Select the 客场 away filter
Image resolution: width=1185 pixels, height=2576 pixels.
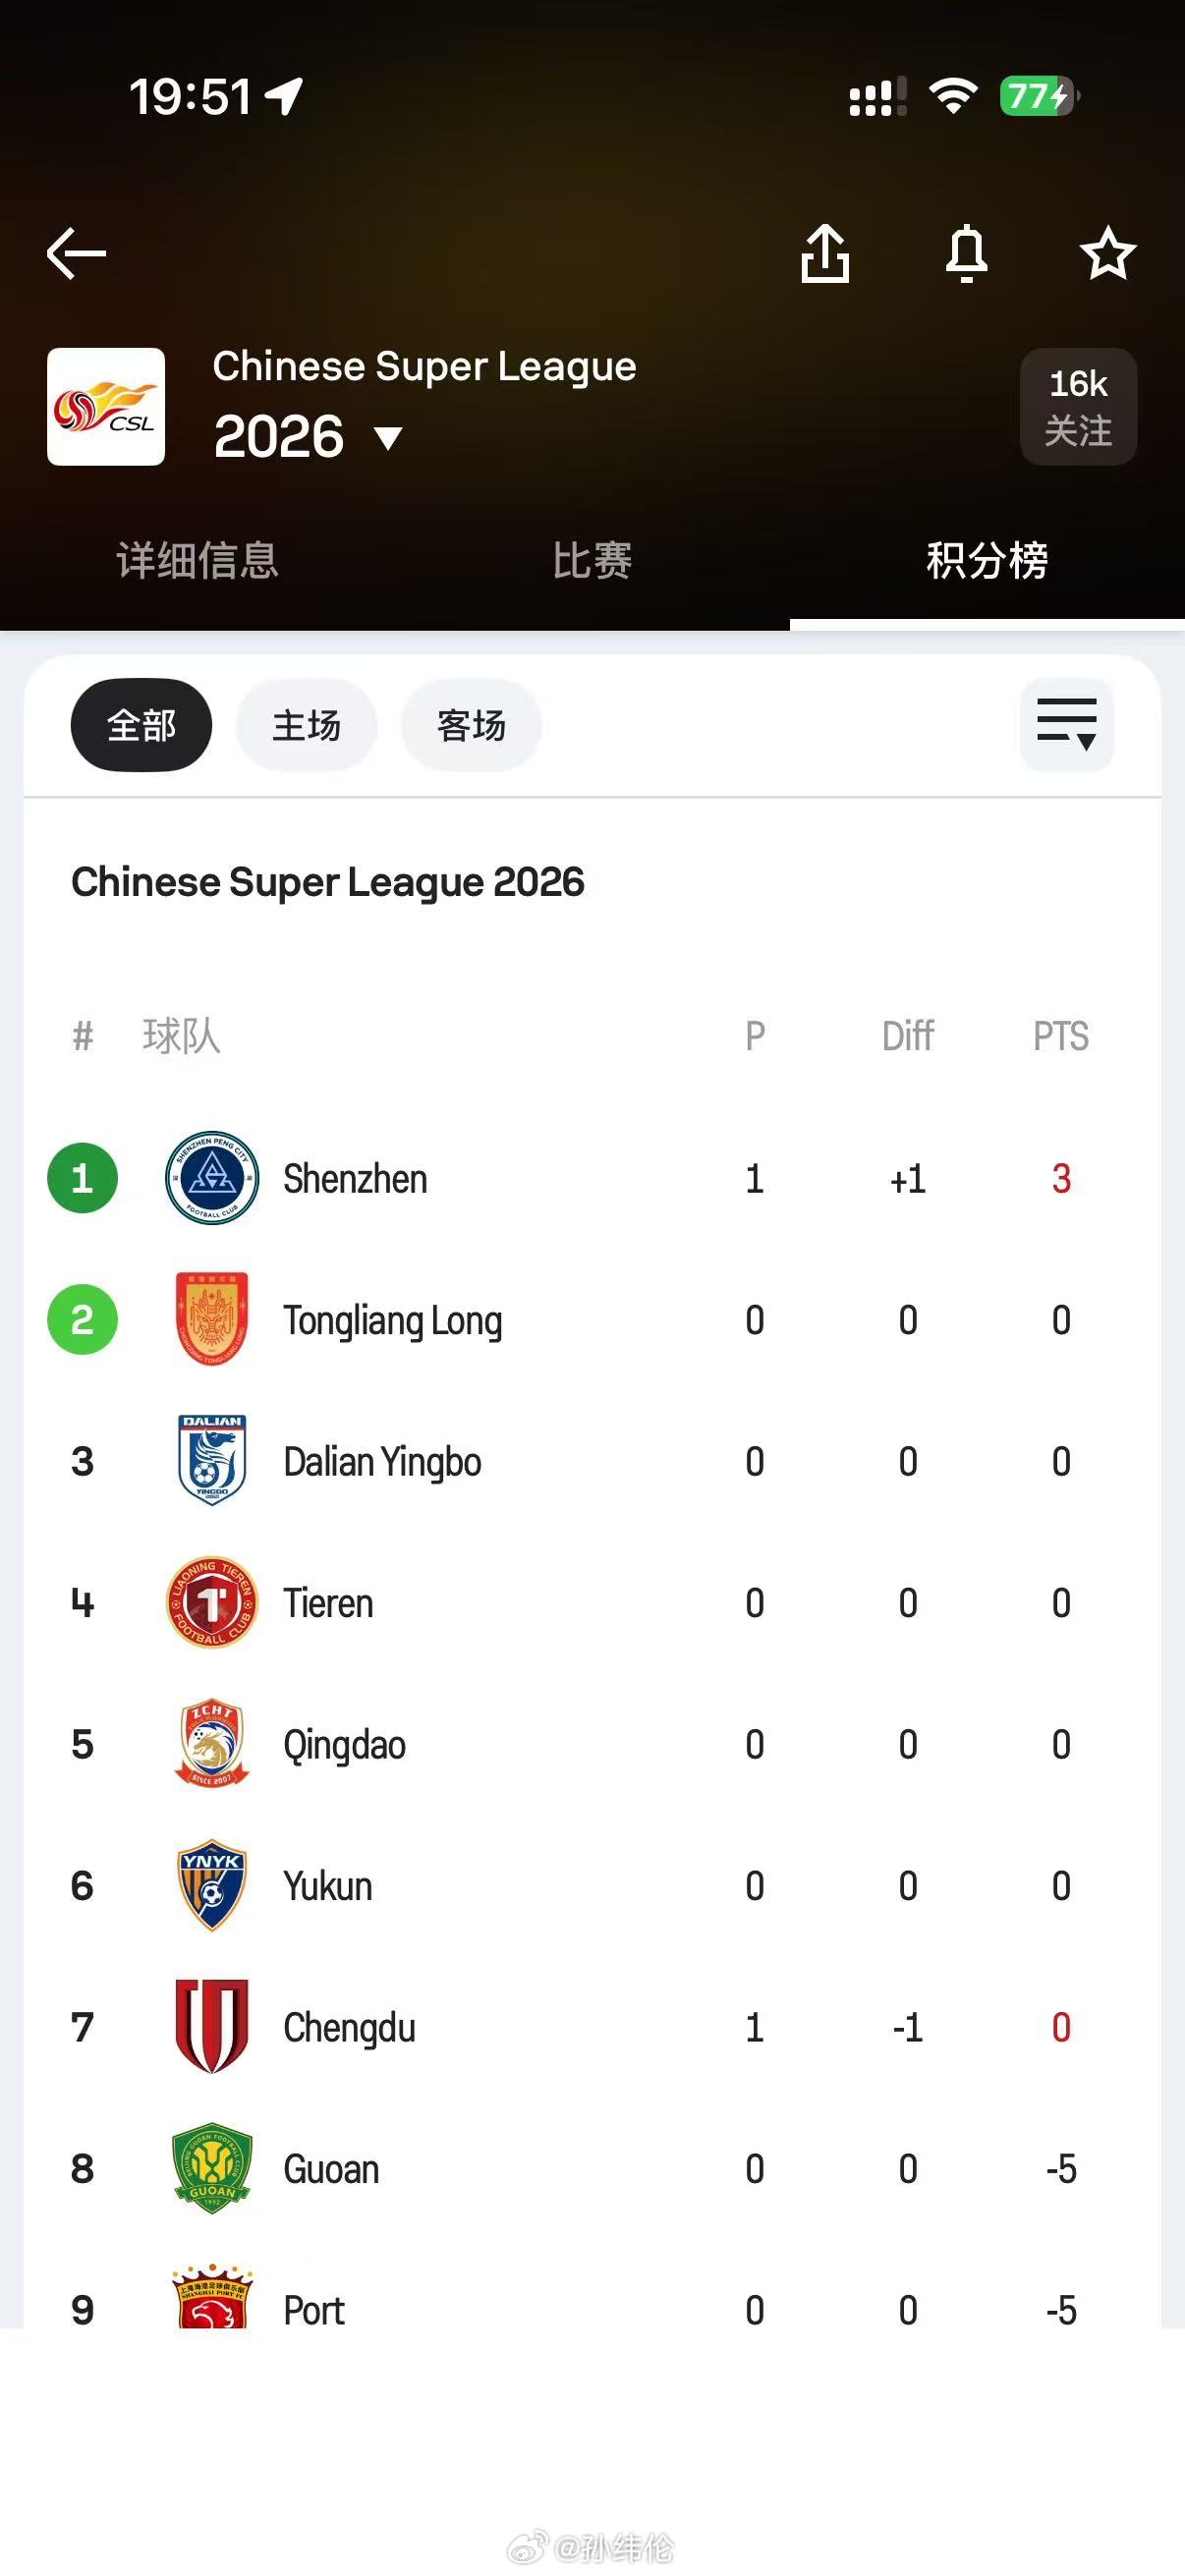(x=471, y=725)
